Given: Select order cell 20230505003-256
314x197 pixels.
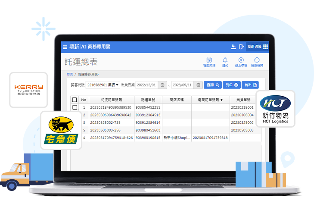Looking at the screenshot, I should coord(106,130).
